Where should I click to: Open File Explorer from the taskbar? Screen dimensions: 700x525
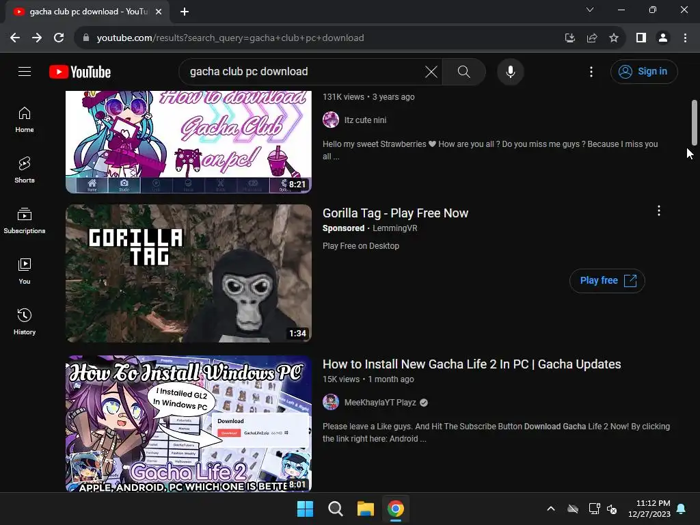tap(365, 509)
